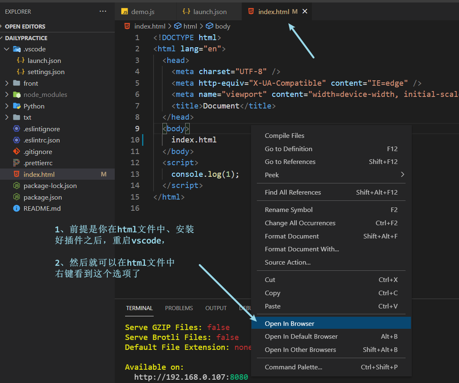Viewport: 459px width, 383px height.
Task: Click the .eslintignore ESLint icon
Action: point(17,129)
